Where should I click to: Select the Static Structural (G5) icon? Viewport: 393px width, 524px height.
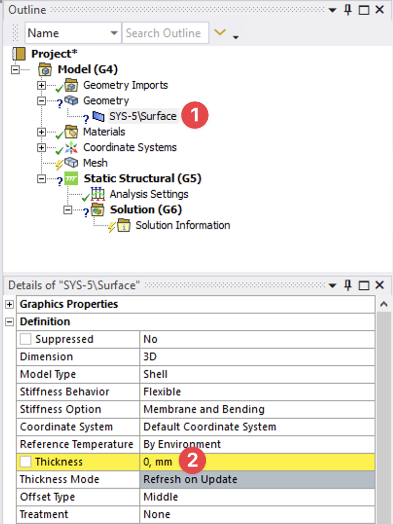pyautogui.click(x=71, y=179)
